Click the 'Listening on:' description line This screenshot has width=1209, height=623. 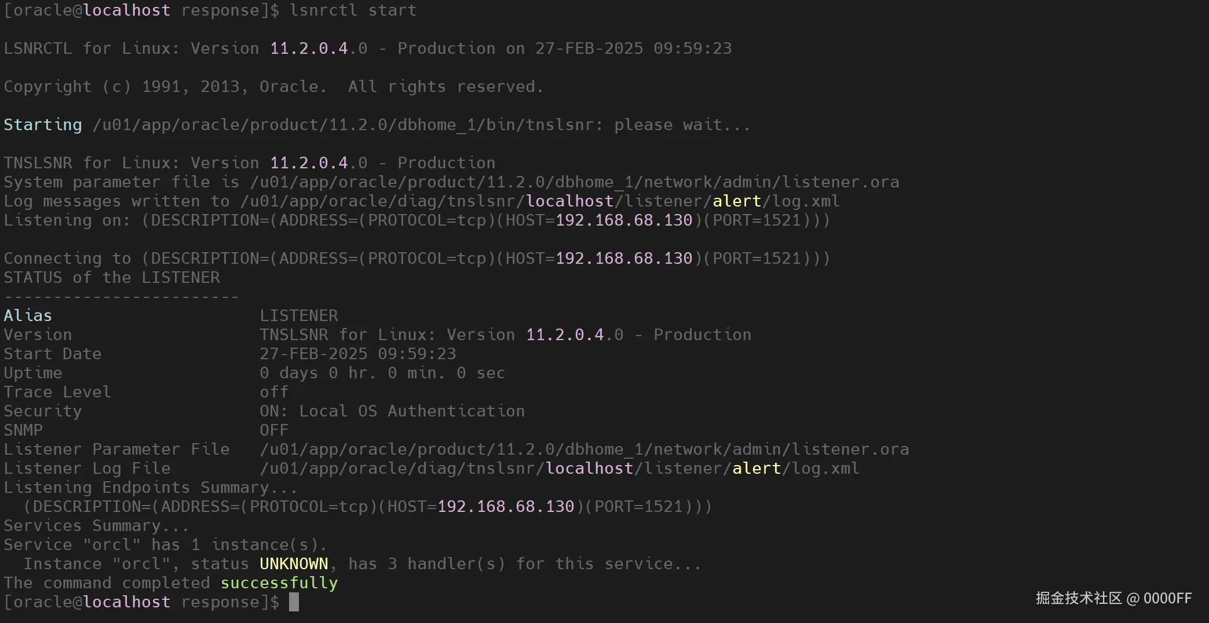417,220
